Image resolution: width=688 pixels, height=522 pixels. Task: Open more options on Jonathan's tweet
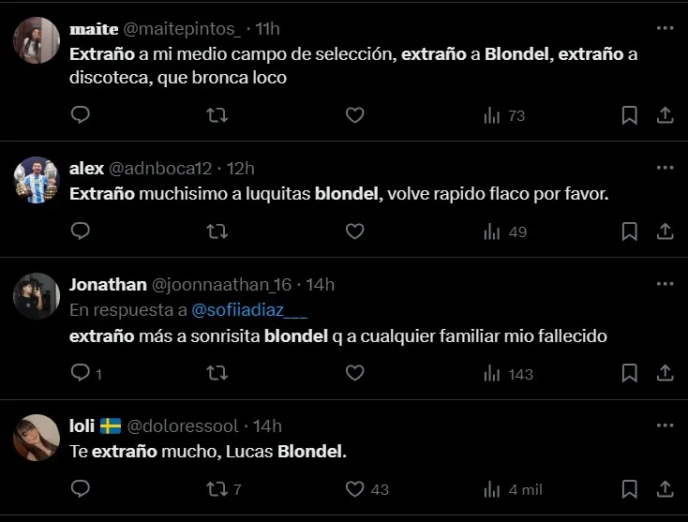click(665, 284)
